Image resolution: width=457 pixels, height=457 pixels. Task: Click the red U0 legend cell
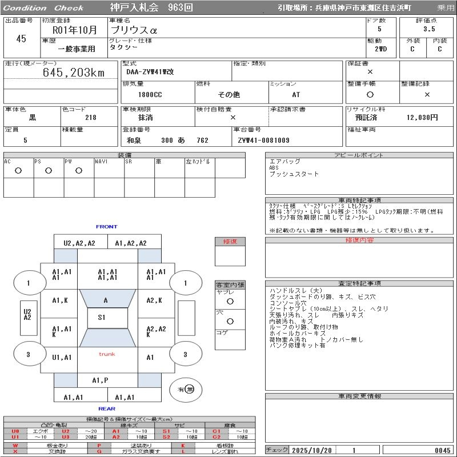coord(15,431)
